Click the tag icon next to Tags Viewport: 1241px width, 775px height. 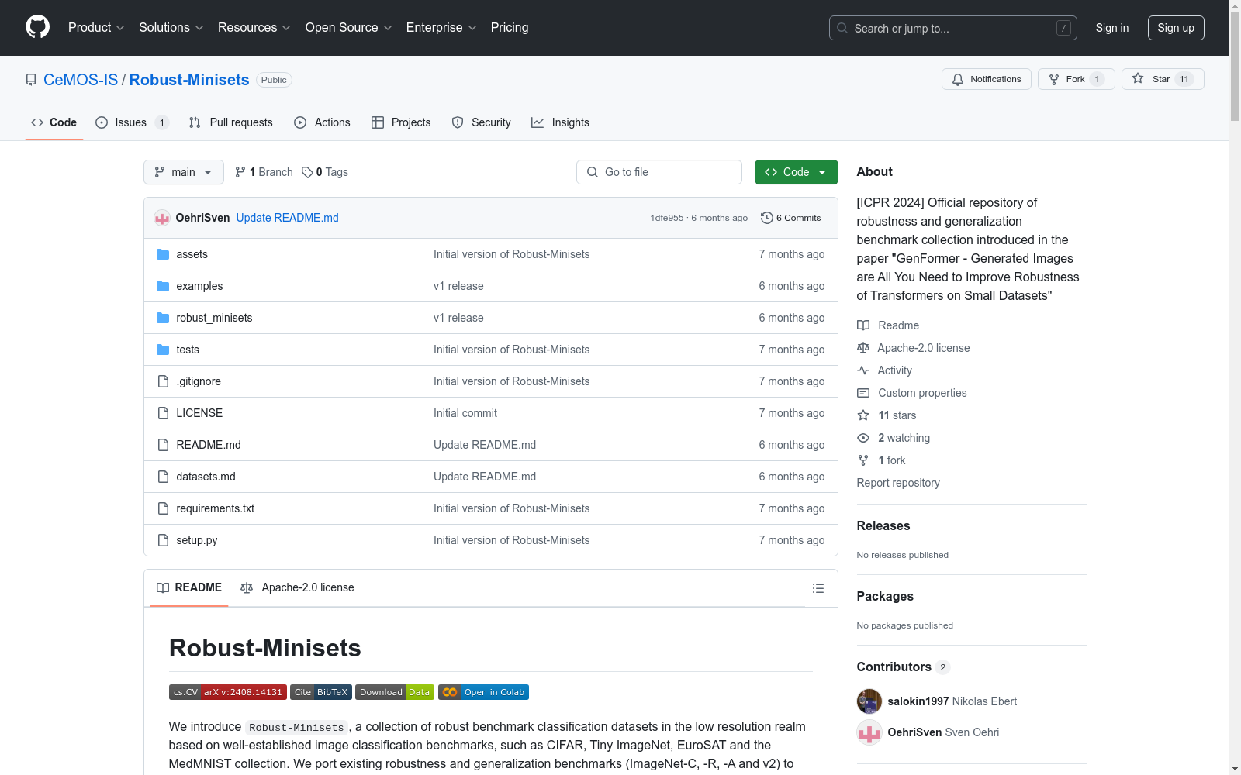click(x=307, y=172)
